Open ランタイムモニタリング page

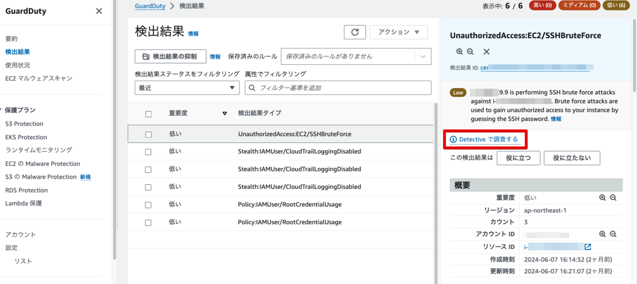(x=39, y=150)
